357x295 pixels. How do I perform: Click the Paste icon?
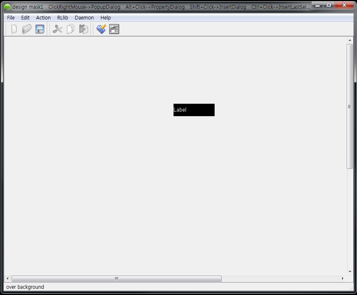click(83, 29)
